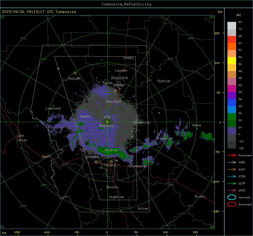Click the yellow V marker northwest of RockyMH

(x=58, y=68)
